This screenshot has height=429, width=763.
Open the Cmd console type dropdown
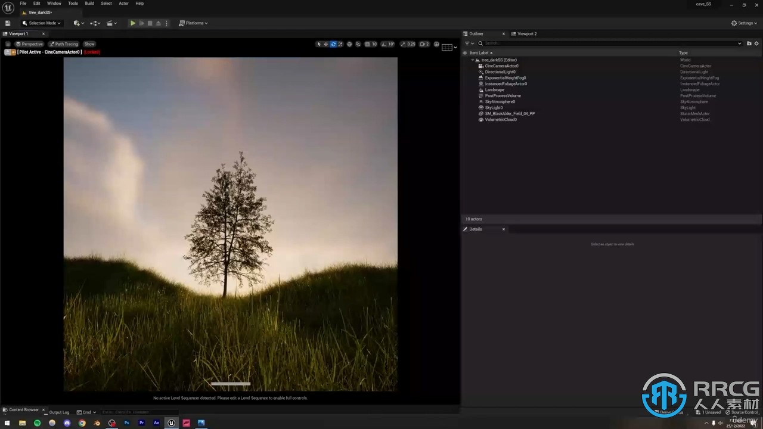pos(86,412)
